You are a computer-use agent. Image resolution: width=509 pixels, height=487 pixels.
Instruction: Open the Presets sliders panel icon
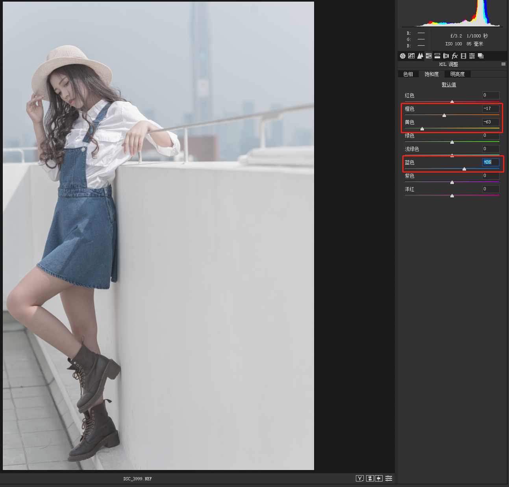point(472,56)
